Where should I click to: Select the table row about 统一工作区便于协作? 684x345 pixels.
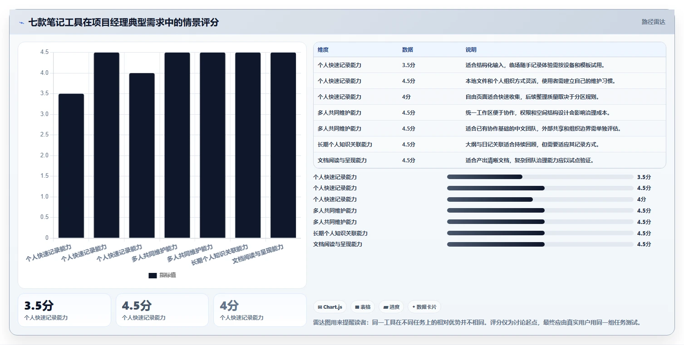pos(490,113)
